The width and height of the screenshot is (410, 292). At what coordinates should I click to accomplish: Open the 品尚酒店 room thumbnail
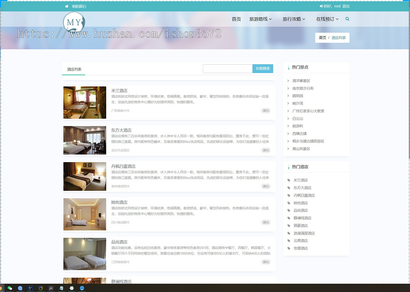coord(85,254)
